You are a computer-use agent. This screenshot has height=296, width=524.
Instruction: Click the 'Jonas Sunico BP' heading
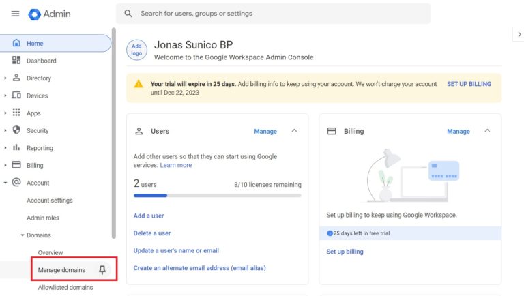(193, 45)
